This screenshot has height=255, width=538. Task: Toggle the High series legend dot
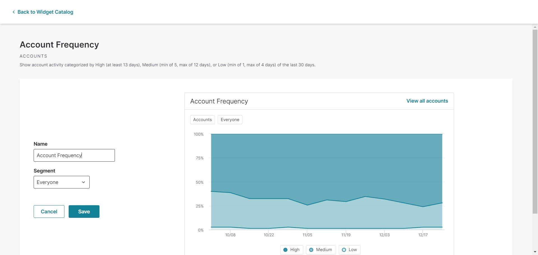286,250
